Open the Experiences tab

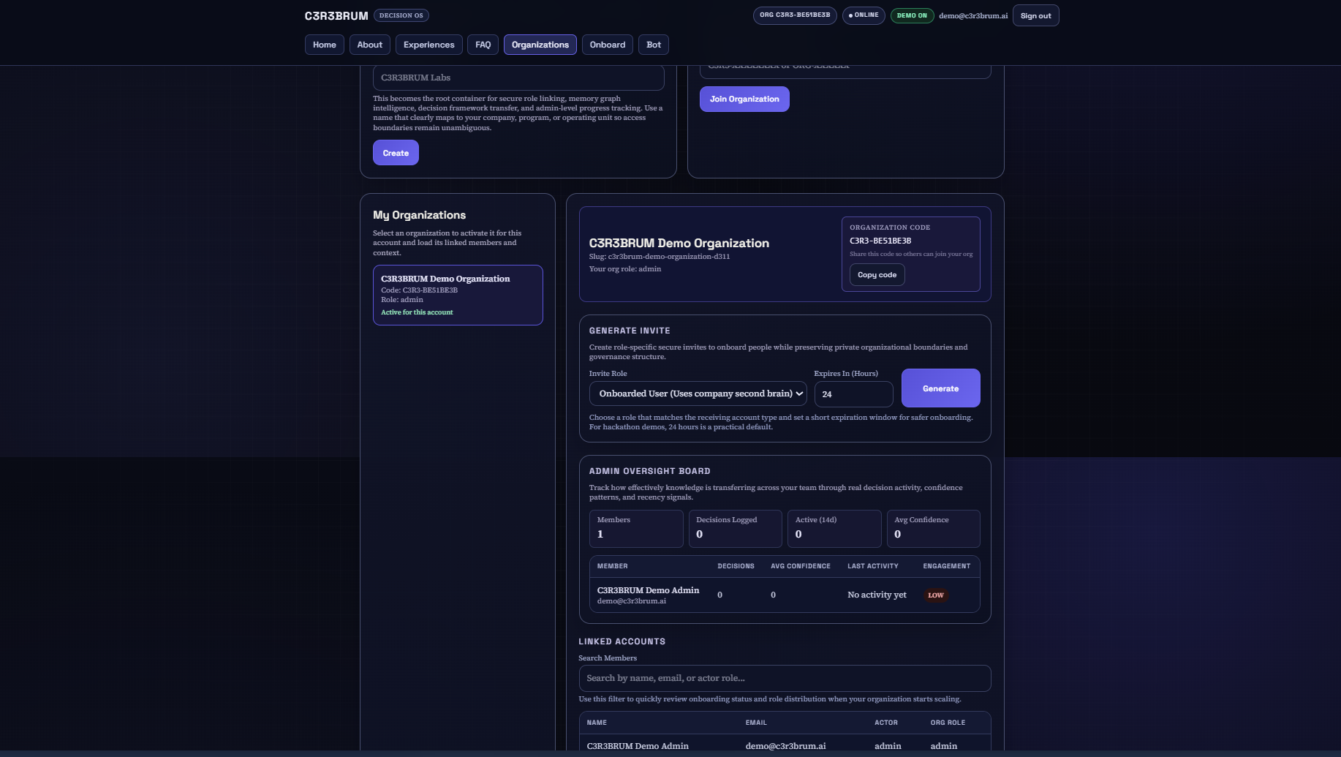tap(429, 45)
